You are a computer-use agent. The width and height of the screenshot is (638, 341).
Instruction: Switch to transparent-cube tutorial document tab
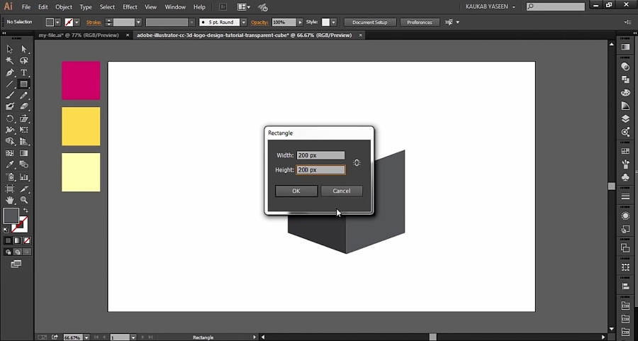pos(244,35)
